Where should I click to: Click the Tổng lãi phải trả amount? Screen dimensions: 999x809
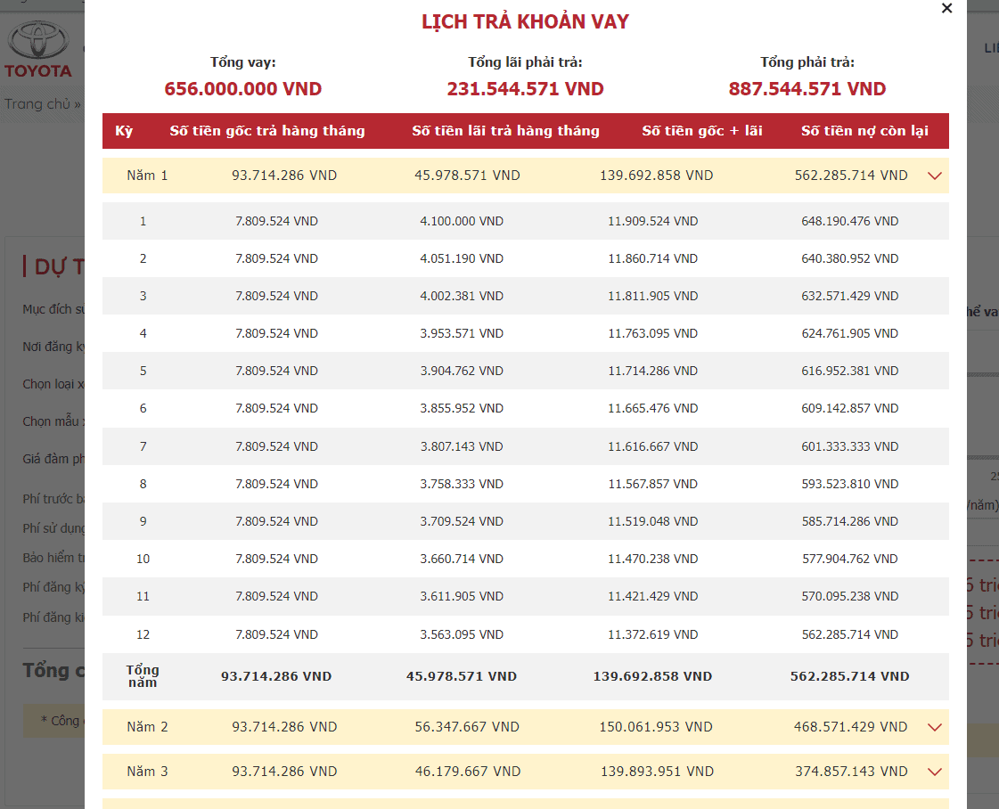point(525,89)
